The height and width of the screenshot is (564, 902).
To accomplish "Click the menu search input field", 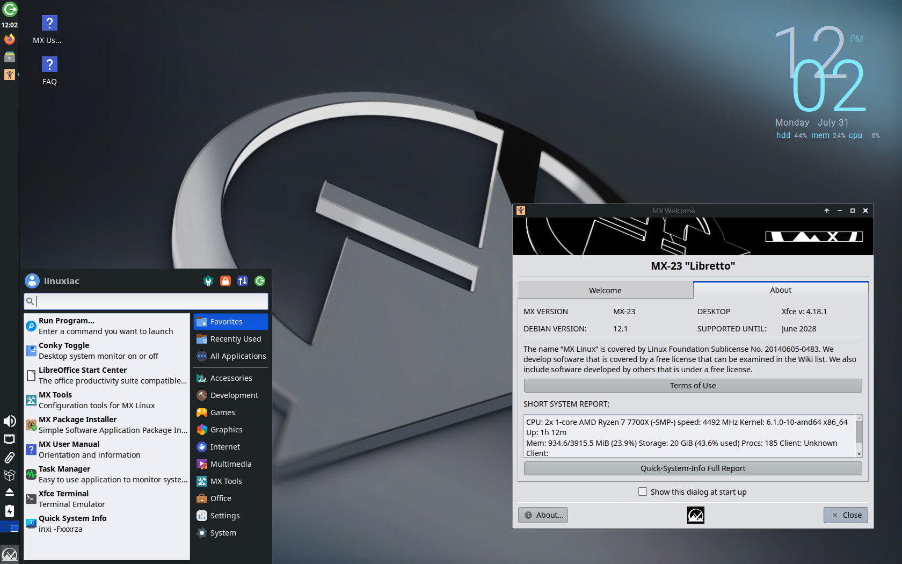I will pyautogui.click(x=146, y=301).
